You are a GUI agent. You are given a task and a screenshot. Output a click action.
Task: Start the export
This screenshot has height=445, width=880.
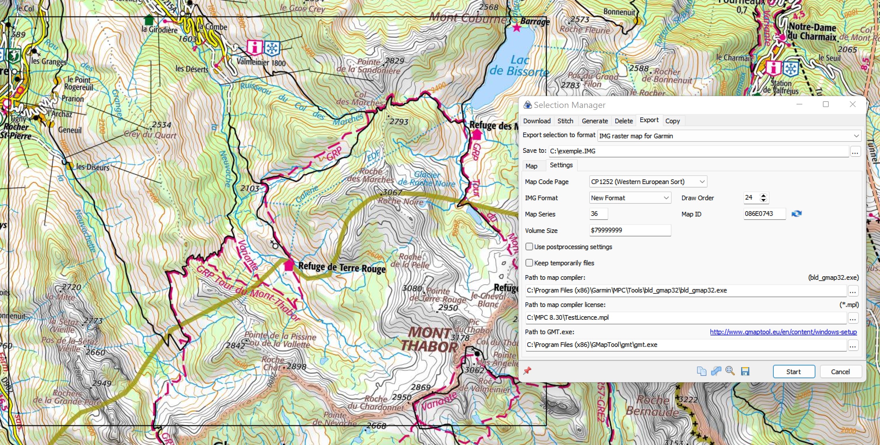[794, 372]
